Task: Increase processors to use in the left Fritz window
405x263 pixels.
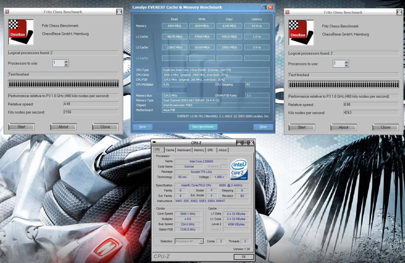Action: click(66, 62)
